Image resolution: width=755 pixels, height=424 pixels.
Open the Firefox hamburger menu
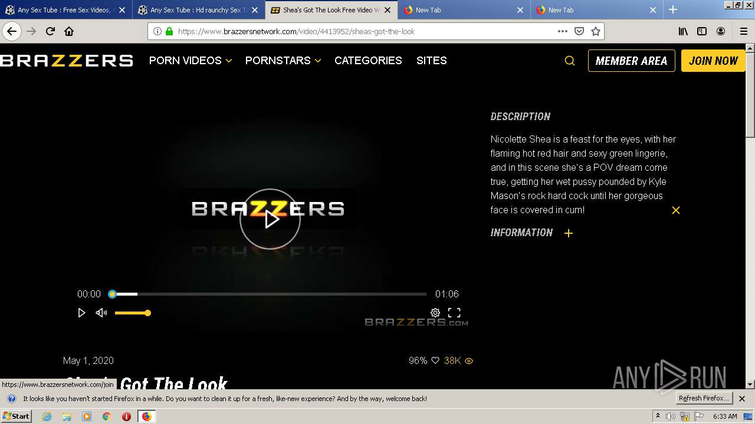743,31
